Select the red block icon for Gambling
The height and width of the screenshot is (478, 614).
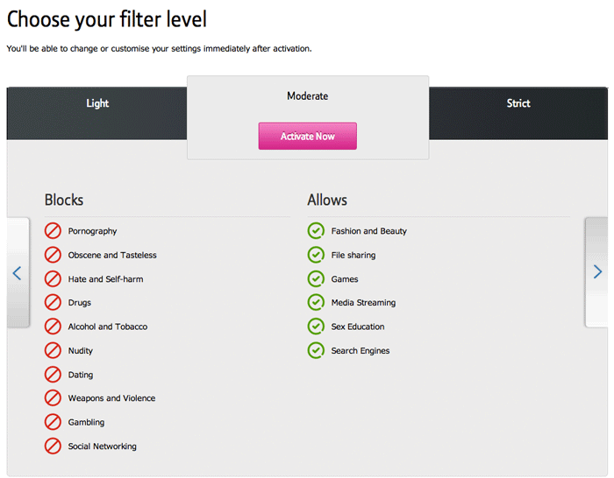tap(53, 422)
